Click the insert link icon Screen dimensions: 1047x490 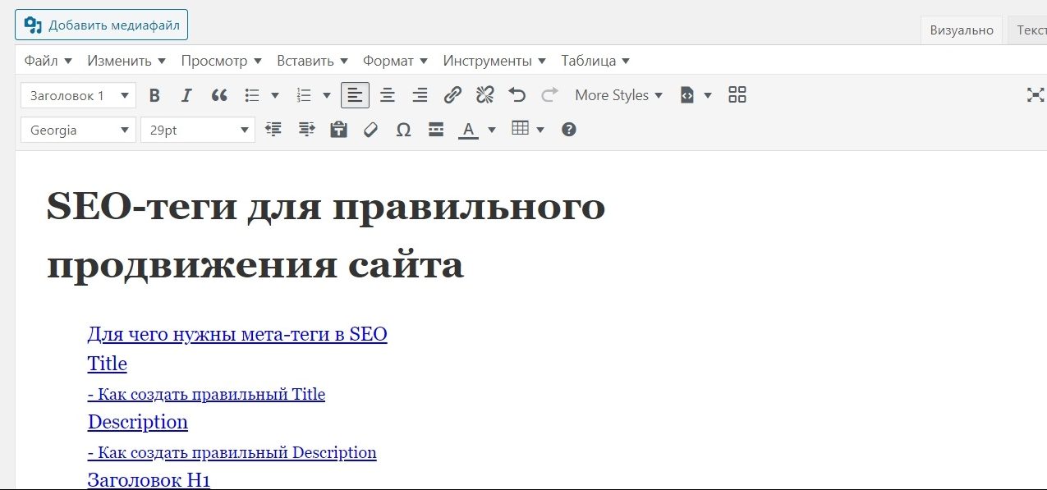click(452, 95)
